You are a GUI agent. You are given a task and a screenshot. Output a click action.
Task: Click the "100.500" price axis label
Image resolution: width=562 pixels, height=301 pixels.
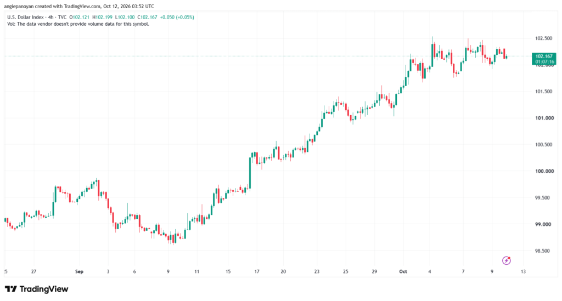[x=543, y=145]
